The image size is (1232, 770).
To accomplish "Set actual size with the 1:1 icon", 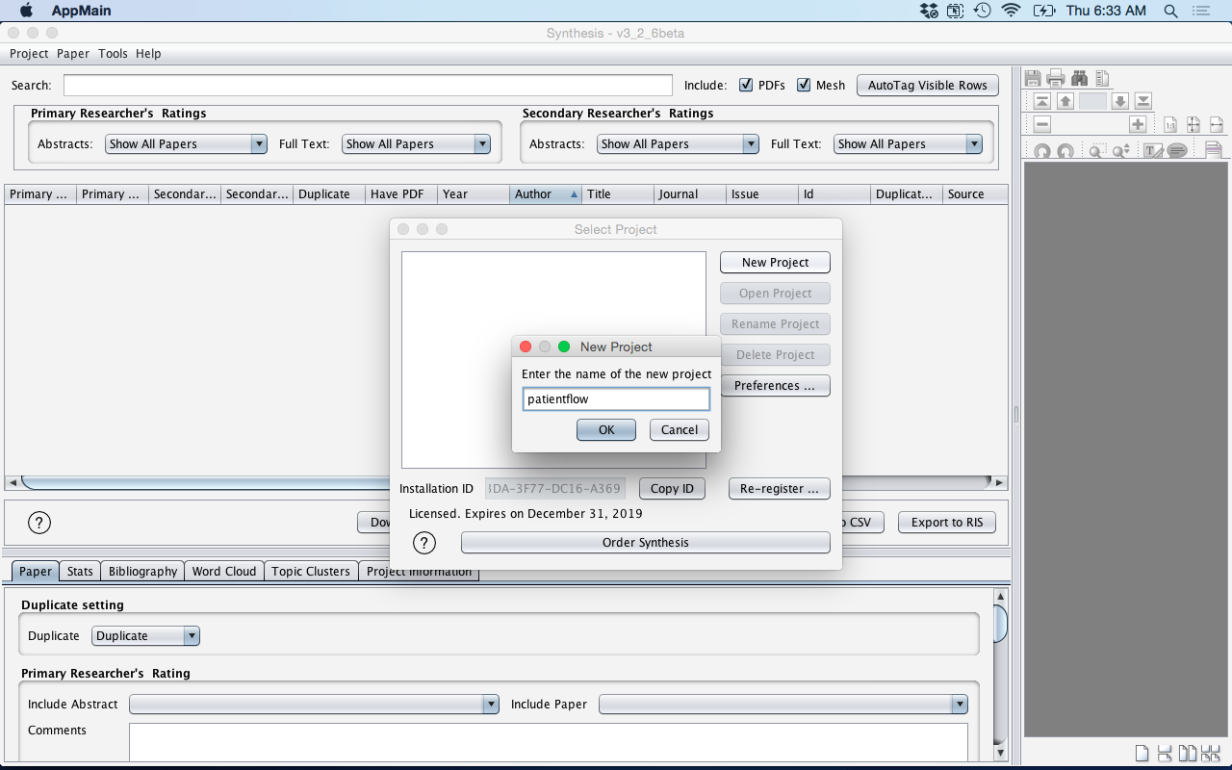I will (x=1170, y=124).
